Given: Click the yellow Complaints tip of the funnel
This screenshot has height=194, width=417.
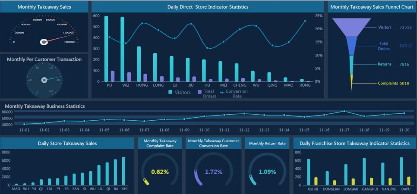Looking at the screenshot, I should coord(351,81).
